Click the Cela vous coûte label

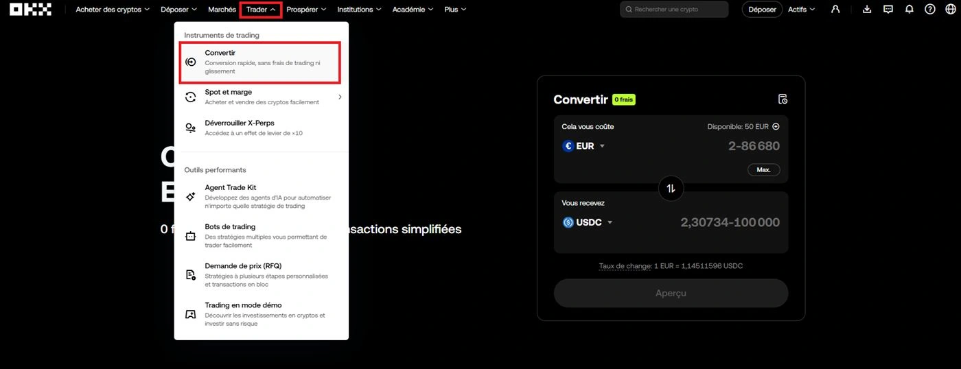[x=588, y=126]
